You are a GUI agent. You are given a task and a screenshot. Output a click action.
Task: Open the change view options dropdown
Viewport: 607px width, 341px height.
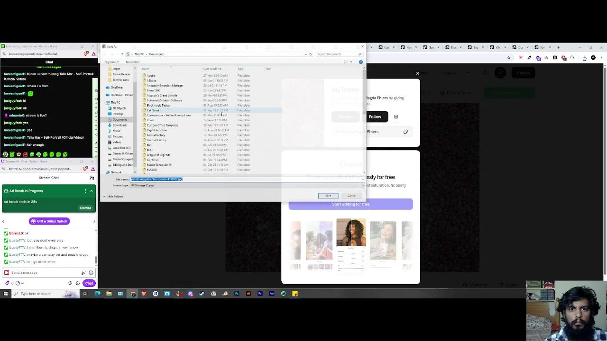pos(351,62)
